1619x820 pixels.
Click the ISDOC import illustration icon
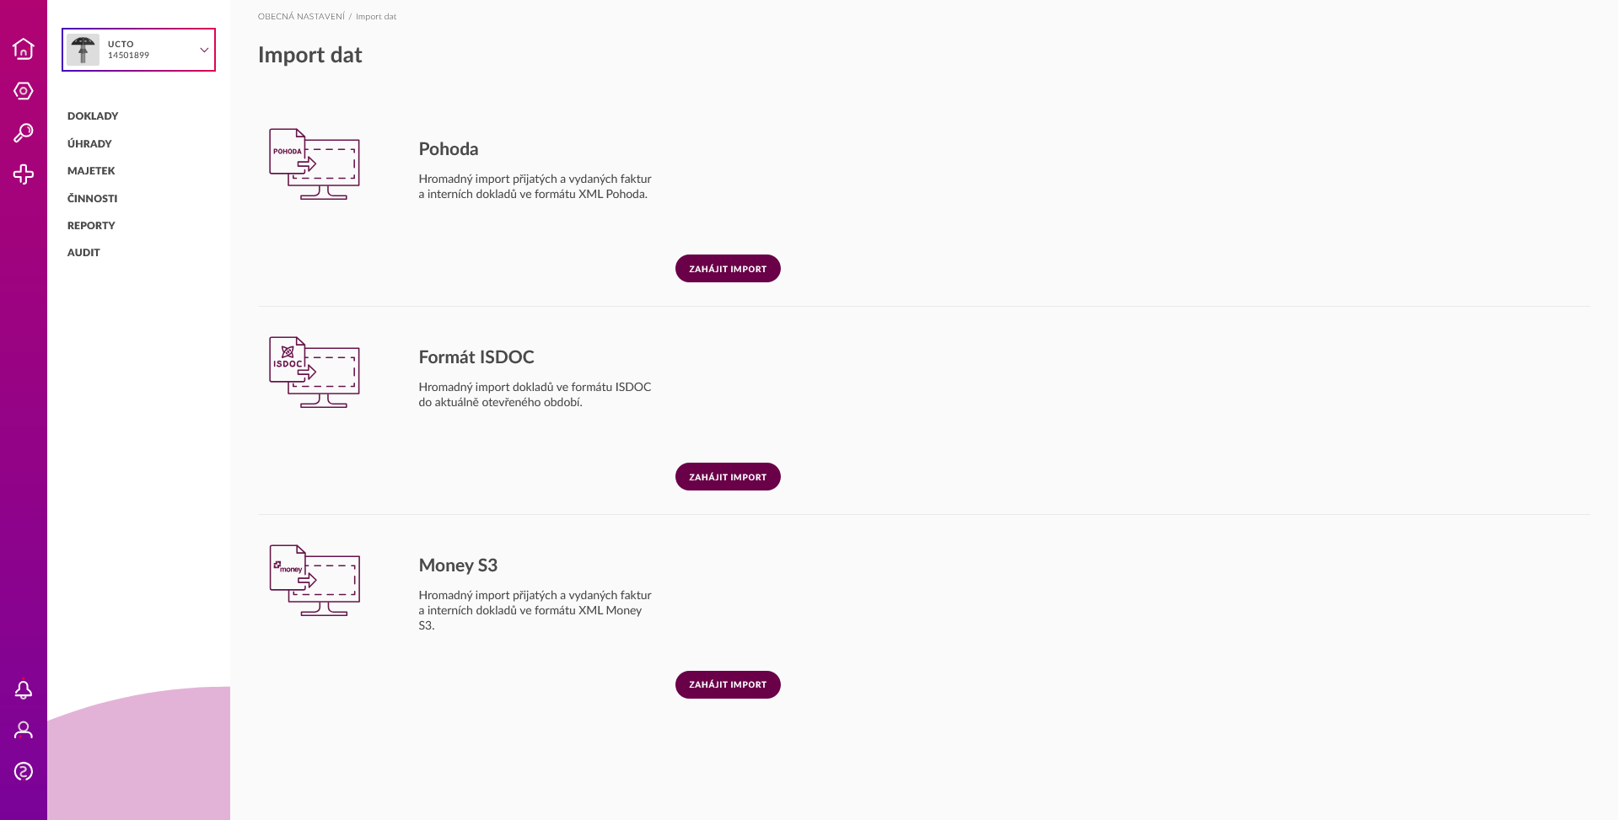pyautogui.click(x=315, y=372)
